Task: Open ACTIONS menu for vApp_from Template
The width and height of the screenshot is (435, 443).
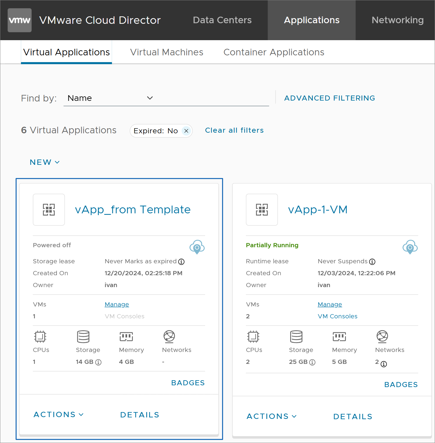Action: point(59,415)
